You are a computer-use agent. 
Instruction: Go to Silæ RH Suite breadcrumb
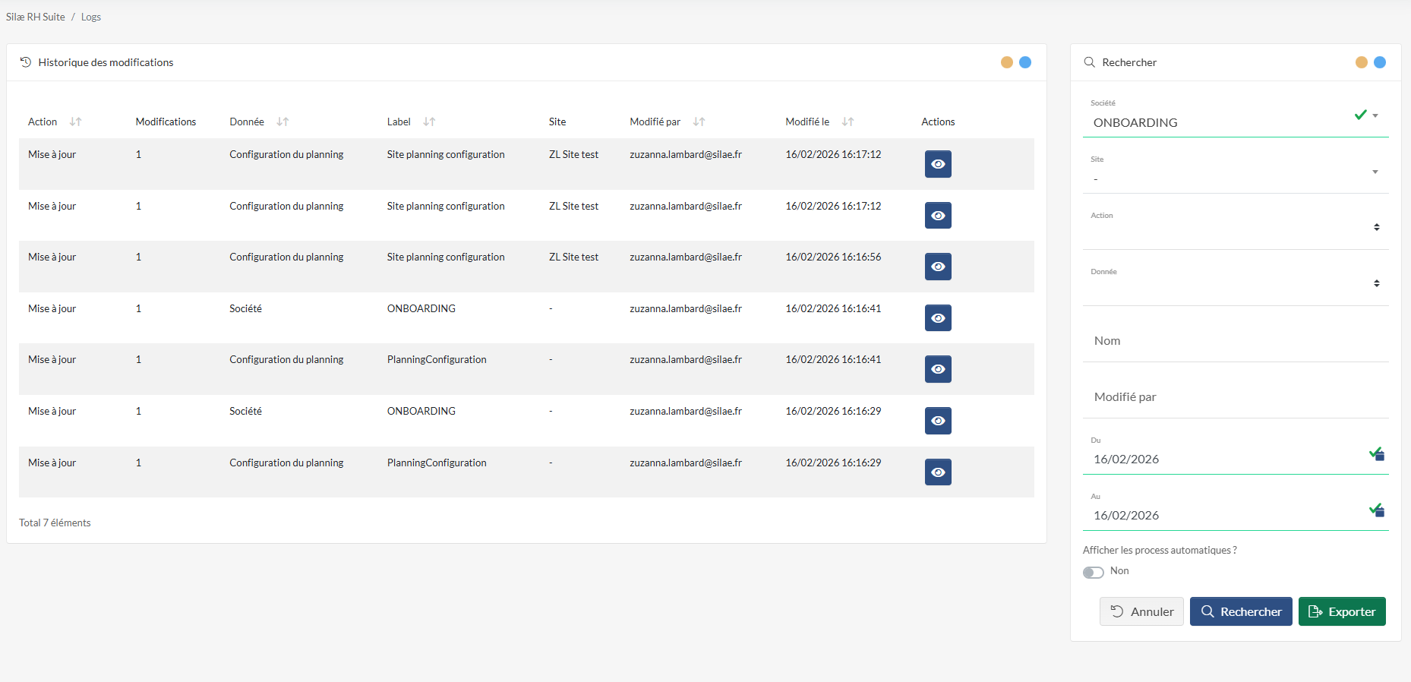point(36,17)
